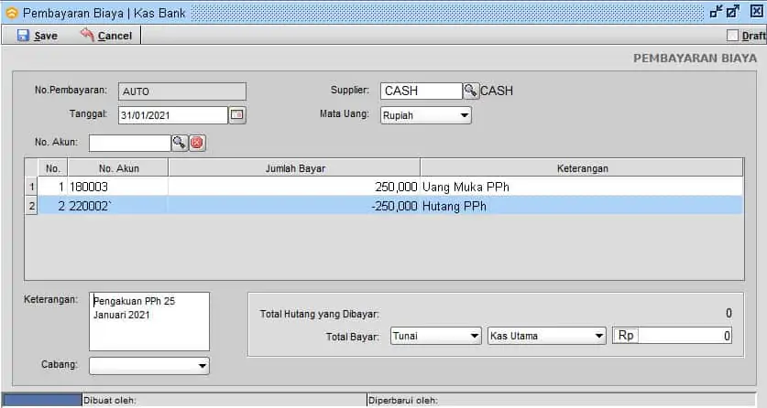Viewport: 767px width, 408px height.
Task: Open the Cabang dropdown
Action: coord(149,366)
